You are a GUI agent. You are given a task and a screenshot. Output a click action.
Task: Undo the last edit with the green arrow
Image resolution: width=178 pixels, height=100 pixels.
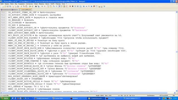coord(30,6)
